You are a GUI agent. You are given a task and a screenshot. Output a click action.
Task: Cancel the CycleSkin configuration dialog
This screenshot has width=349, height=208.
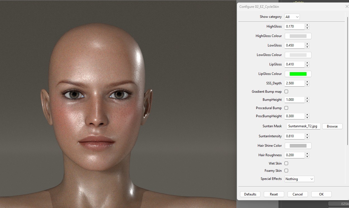298,194
